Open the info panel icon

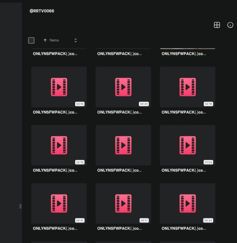coord(230,25)
